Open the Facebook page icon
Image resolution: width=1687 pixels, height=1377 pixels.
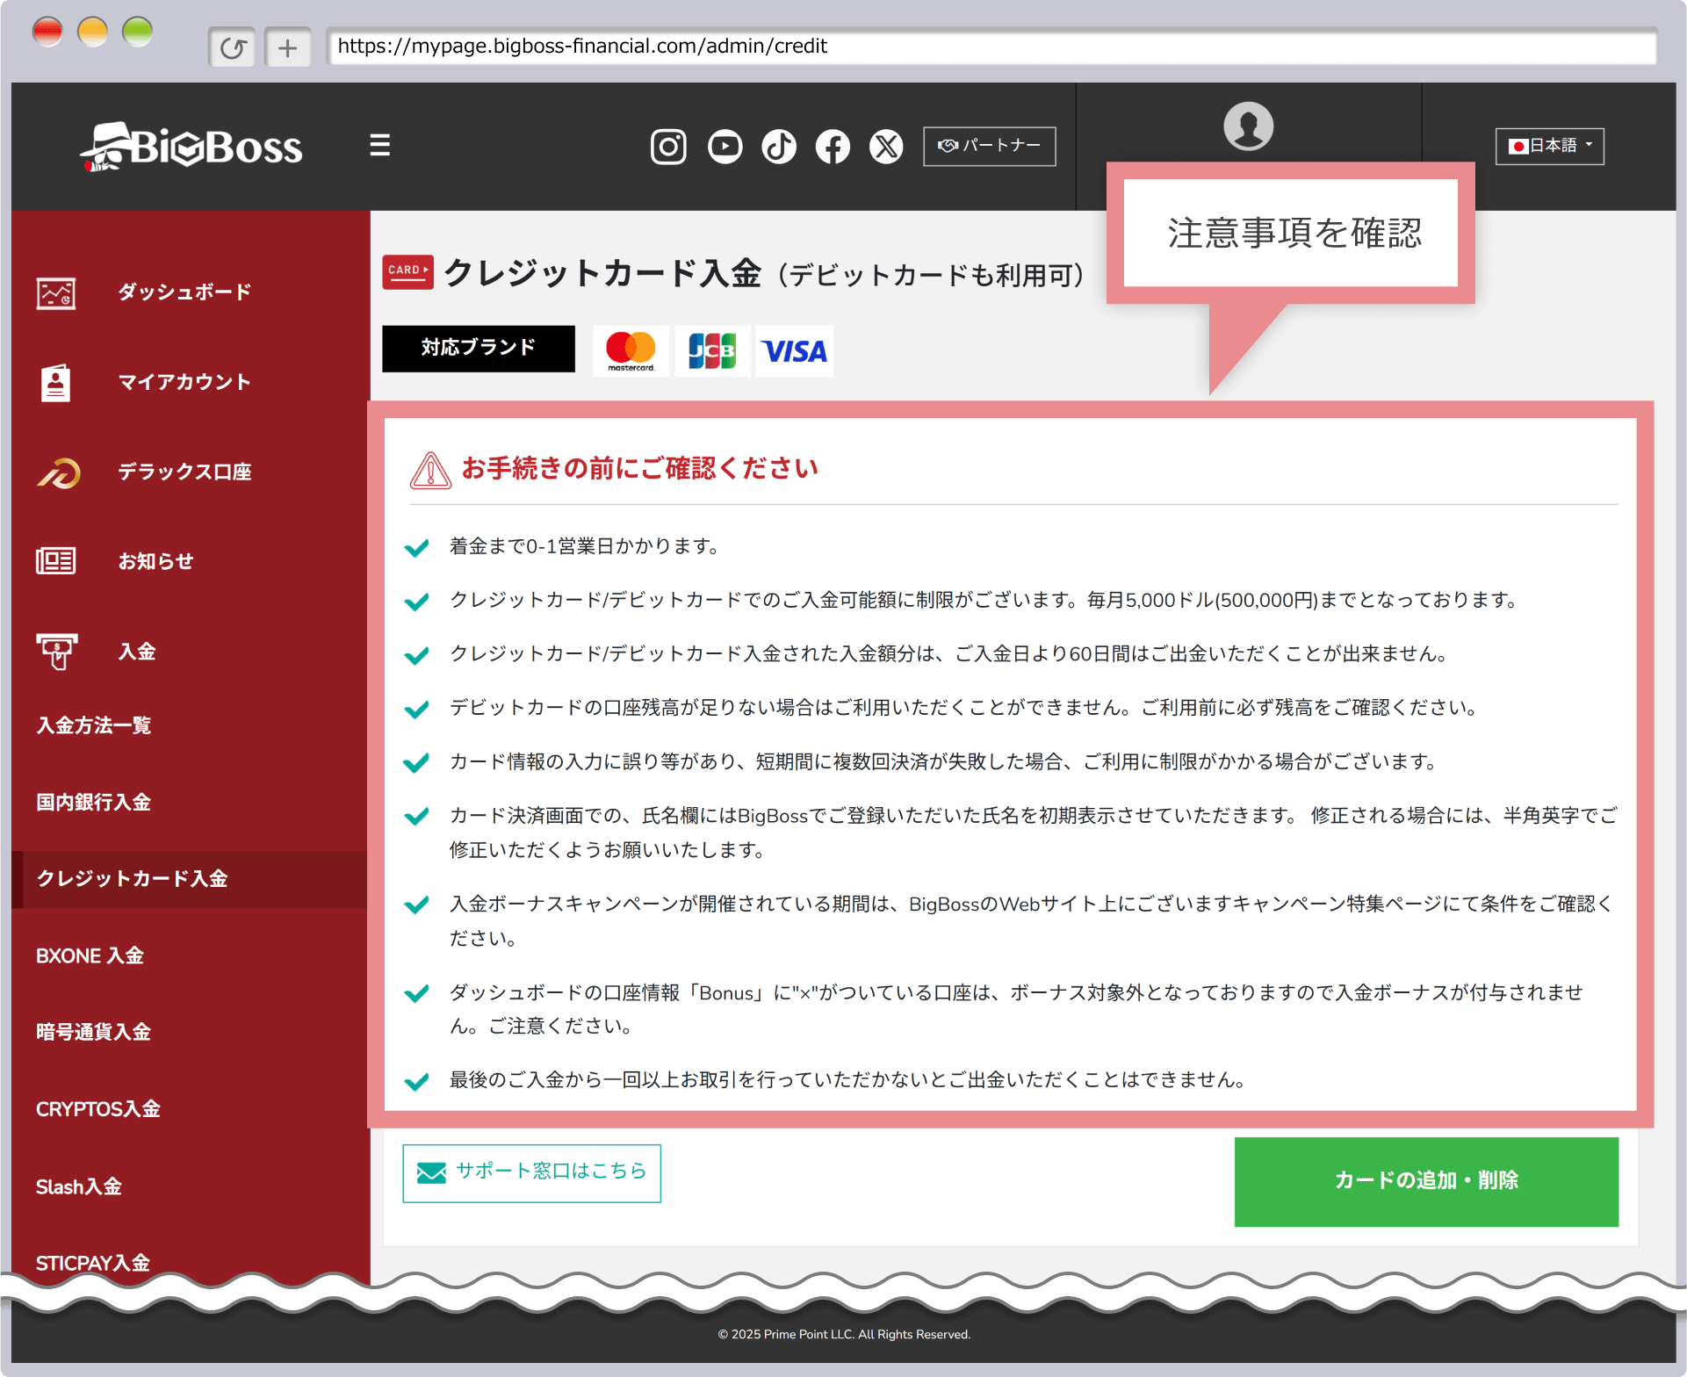pos(833,147)
